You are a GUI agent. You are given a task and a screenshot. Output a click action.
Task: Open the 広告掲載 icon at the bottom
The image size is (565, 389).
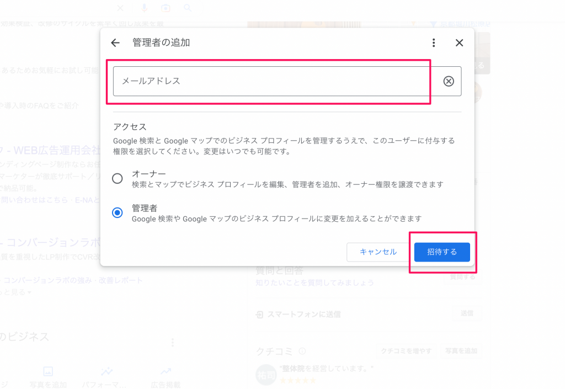point(166,372)
